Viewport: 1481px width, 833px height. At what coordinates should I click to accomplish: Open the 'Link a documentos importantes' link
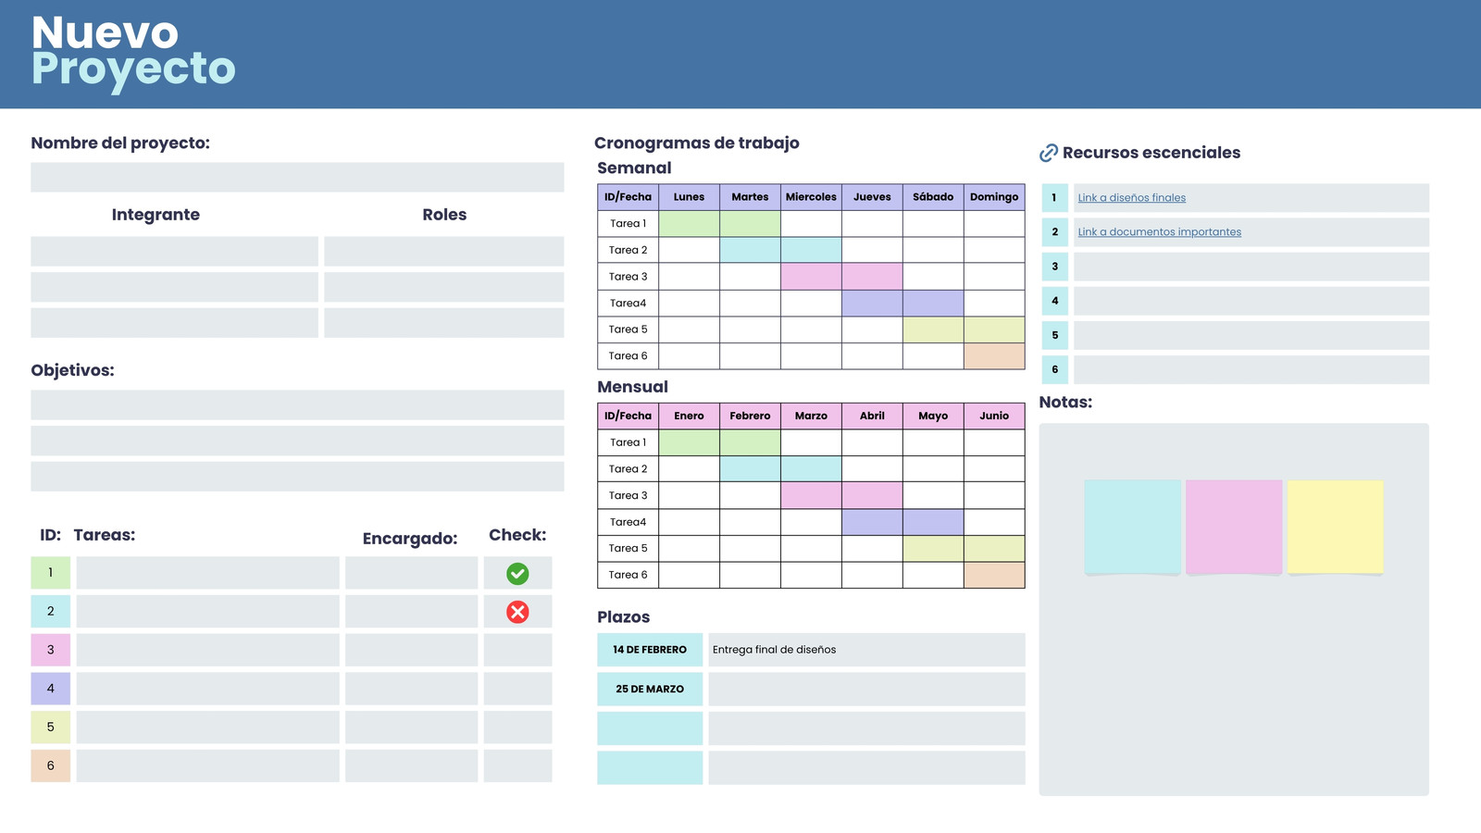[1159, 232]
